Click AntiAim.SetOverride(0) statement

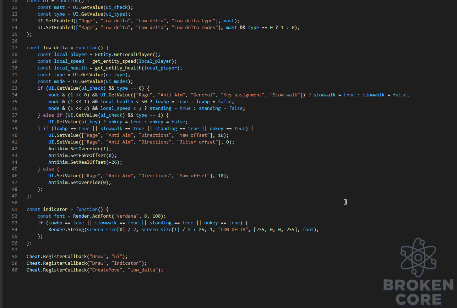click(x=80, y=183)
